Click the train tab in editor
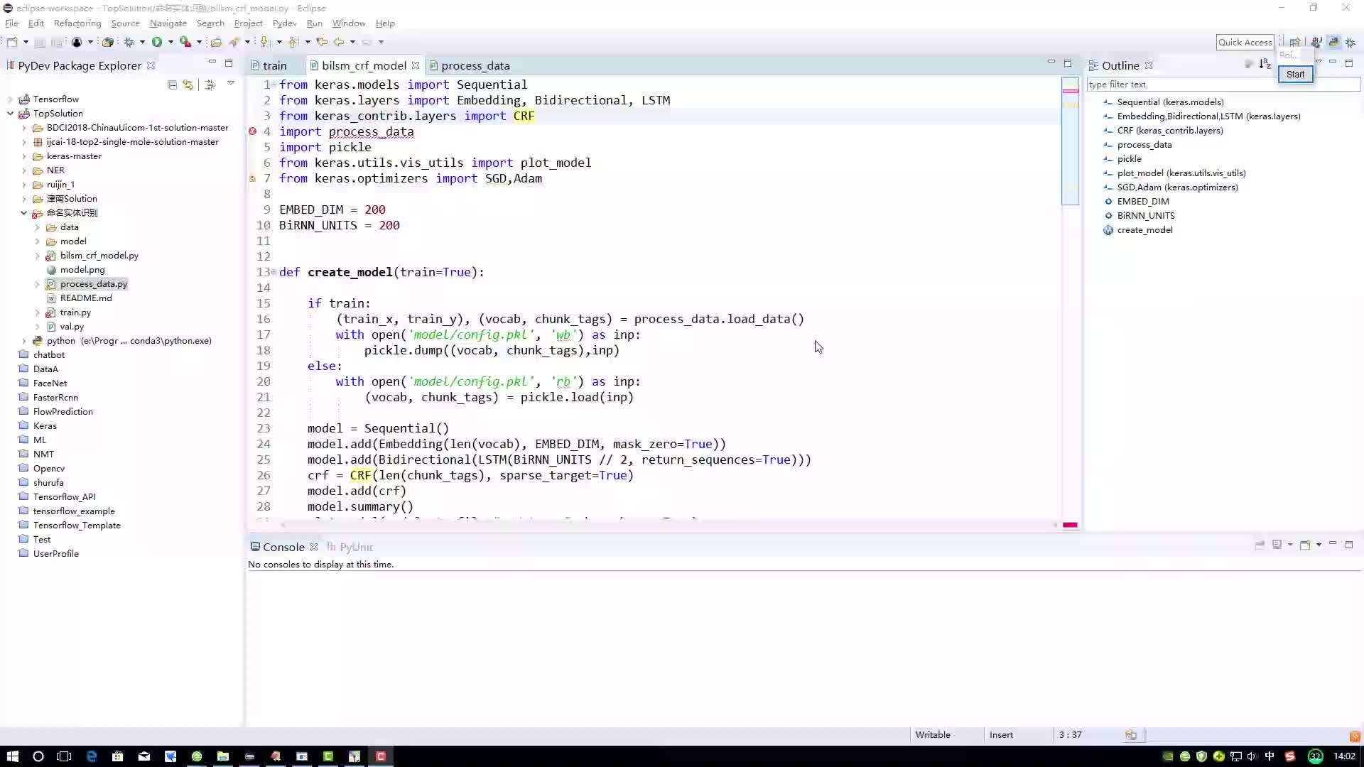The height and width of the screenshot is (767, 1364). 274,65
